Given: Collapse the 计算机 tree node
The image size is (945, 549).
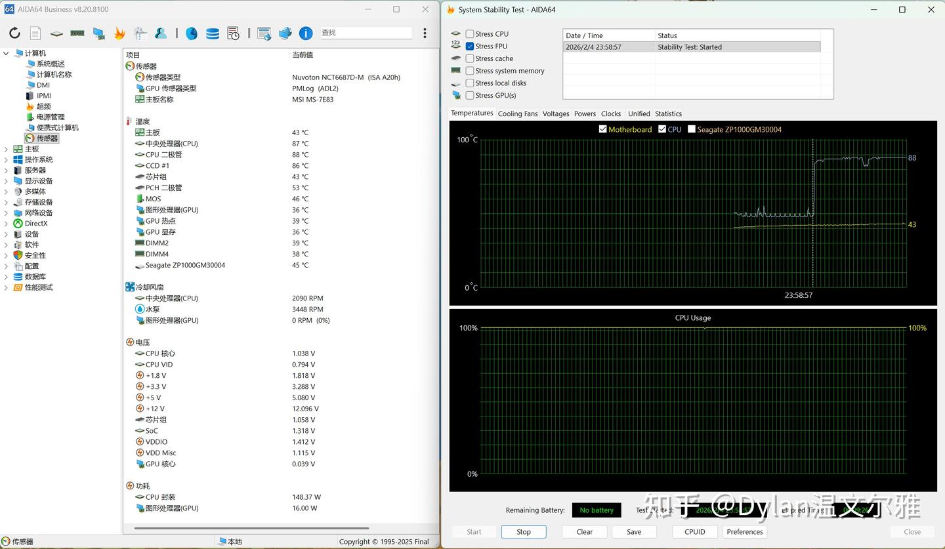Looking at the screenshot, I should pos(7,53).
